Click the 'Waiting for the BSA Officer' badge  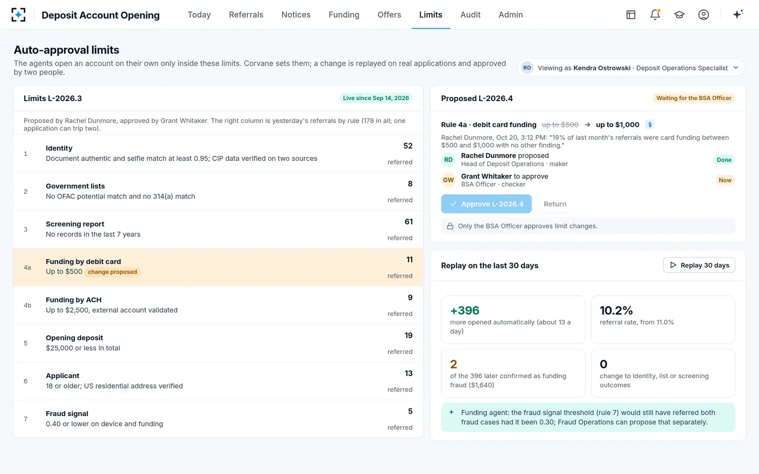tap(694, 98)
